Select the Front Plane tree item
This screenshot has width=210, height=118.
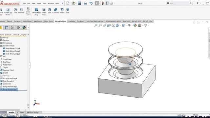click(7, 59)
